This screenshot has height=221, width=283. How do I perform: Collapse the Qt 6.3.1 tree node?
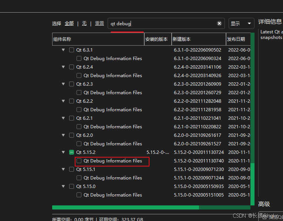(63, 50)
